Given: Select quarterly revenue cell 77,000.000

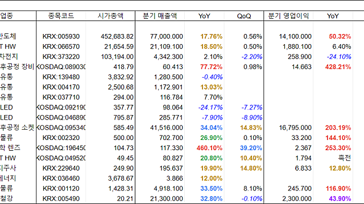Looking at the screenshot, I should coord(167,36).
